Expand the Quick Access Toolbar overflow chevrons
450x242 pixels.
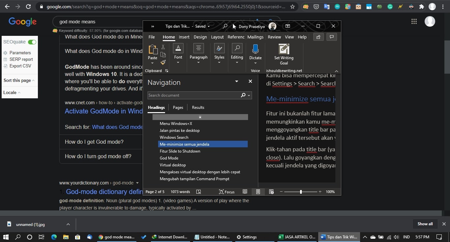click(x=153, y=26)
